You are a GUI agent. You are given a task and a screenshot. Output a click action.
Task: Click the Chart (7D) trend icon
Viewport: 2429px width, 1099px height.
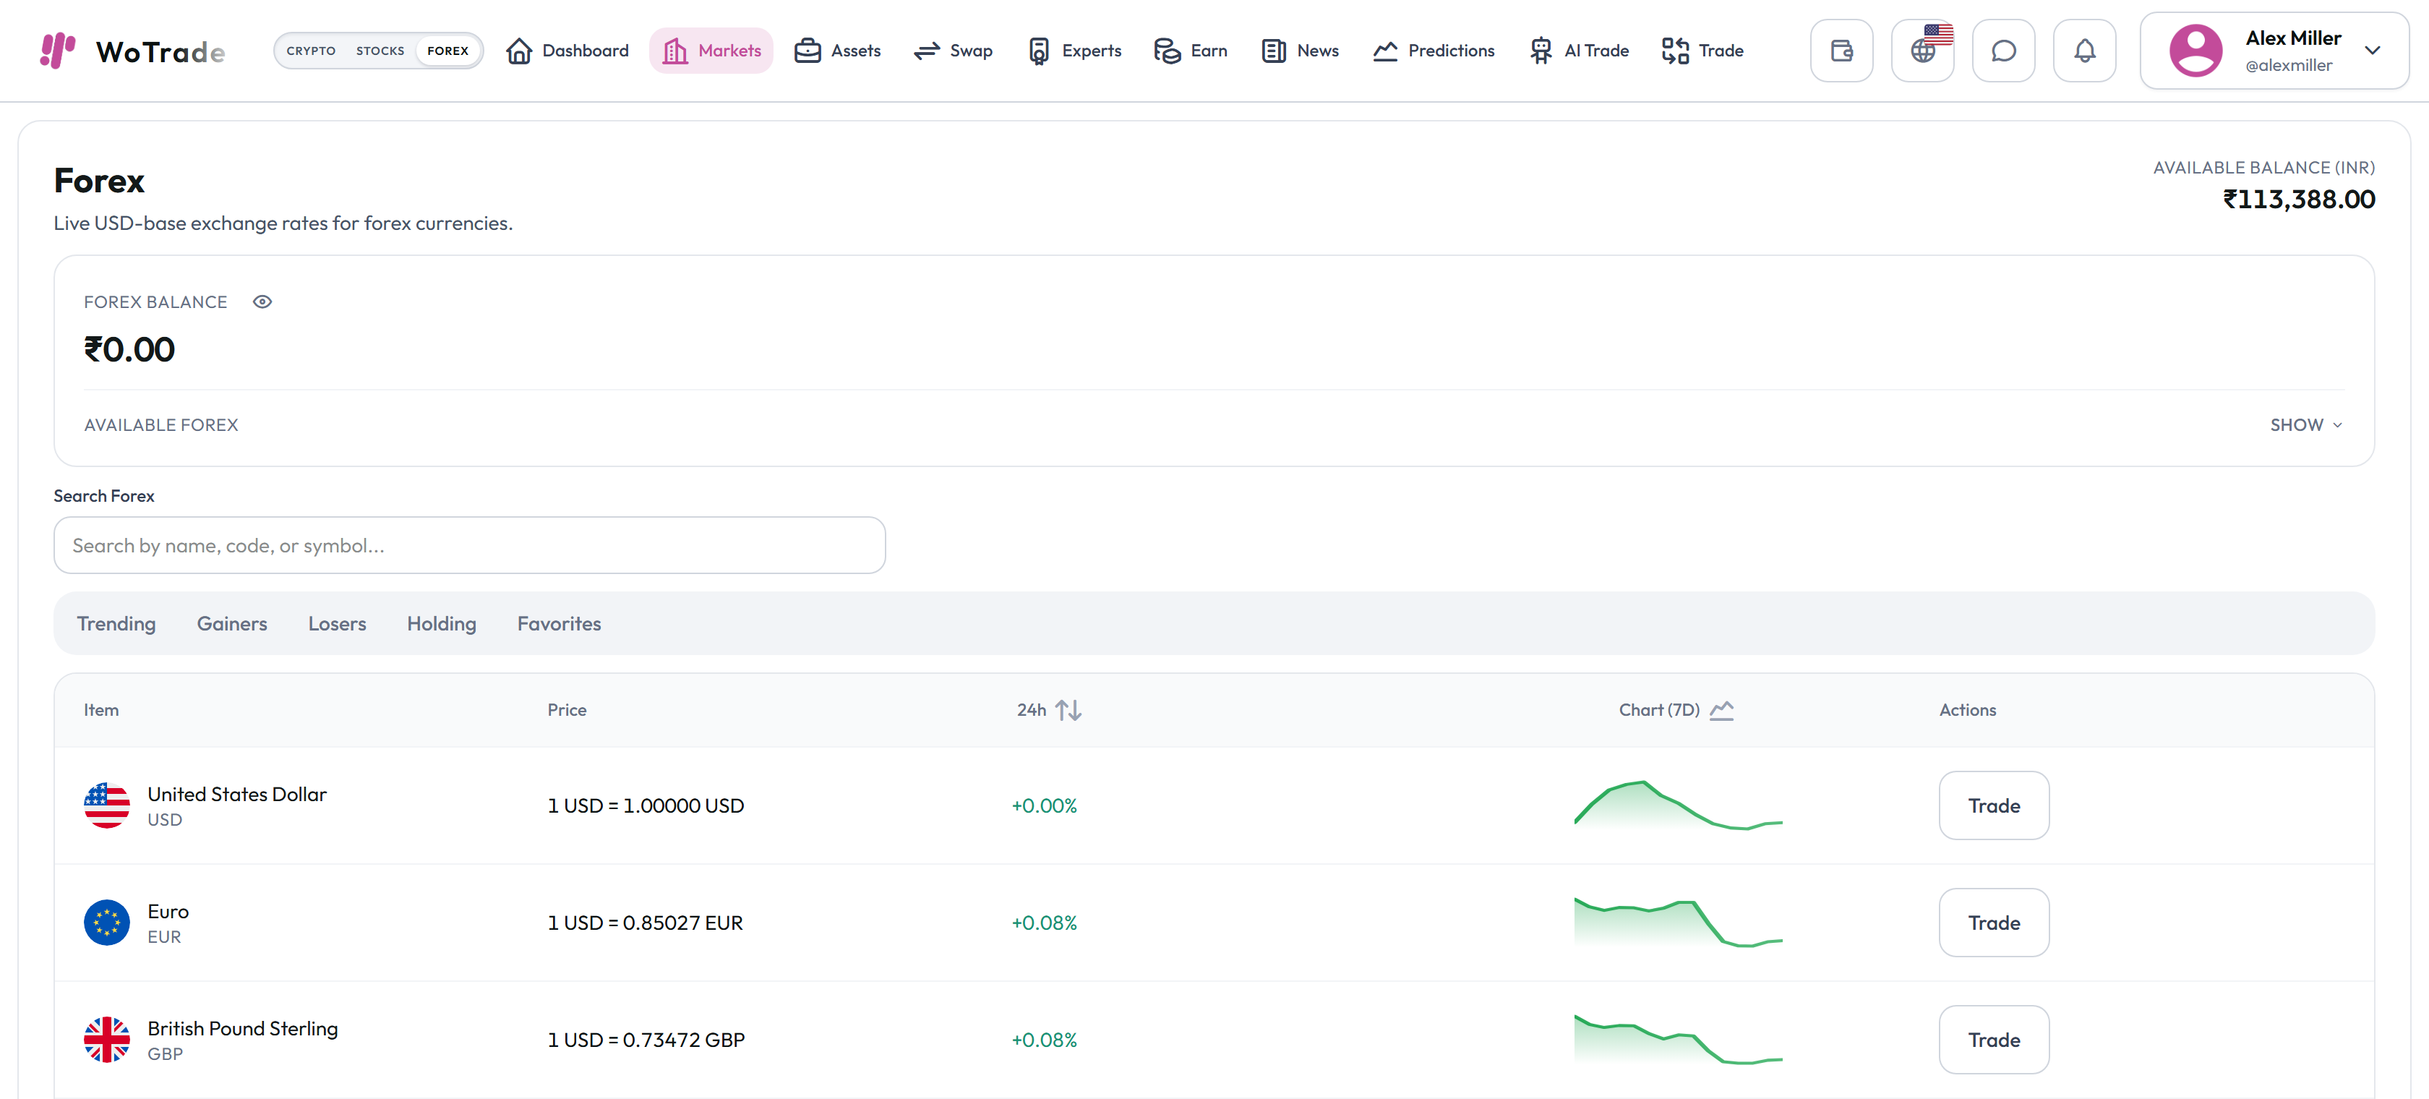[x=1722, y=710]
